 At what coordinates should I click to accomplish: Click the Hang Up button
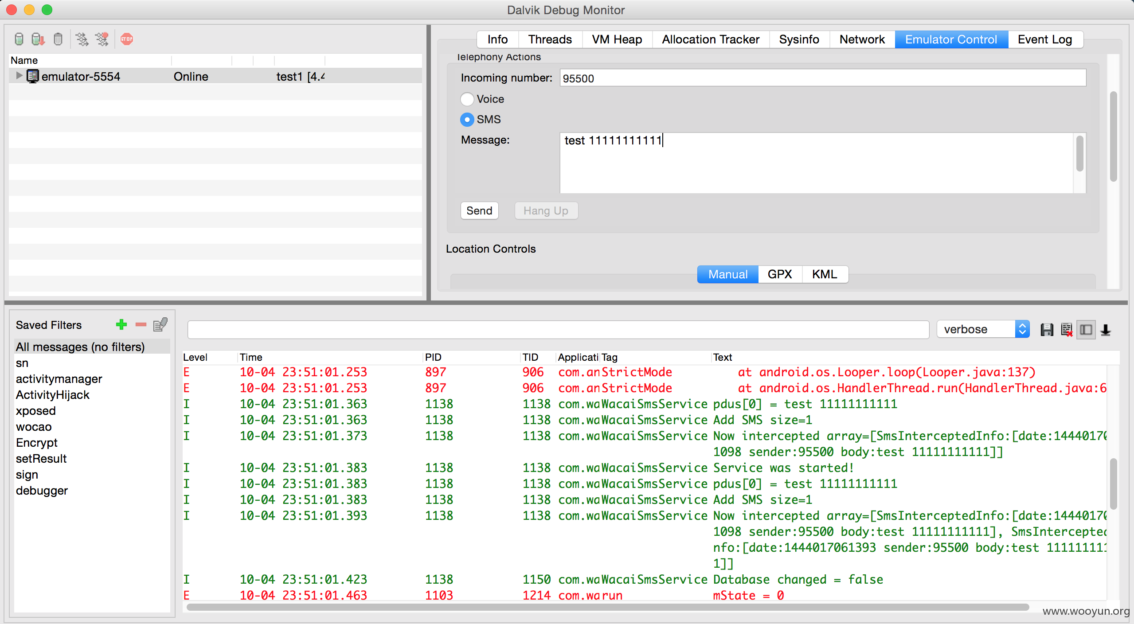click(x=546, y=211)
